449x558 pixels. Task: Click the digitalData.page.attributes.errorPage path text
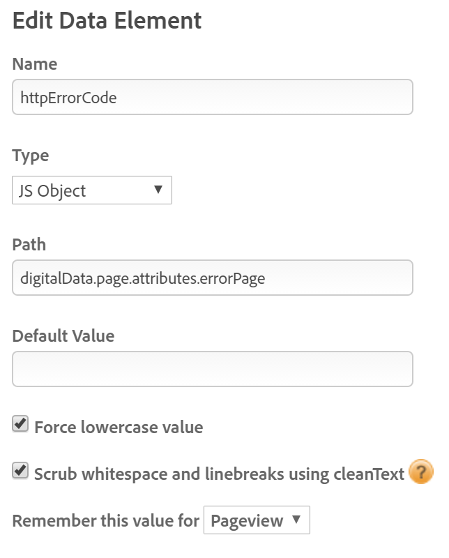coord(143,278)
